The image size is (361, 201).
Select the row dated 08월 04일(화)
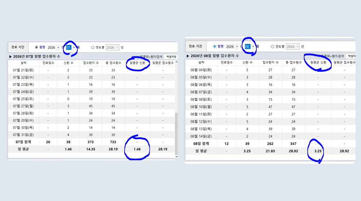270,70
